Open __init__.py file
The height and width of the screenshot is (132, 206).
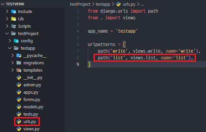coord(33,78)
